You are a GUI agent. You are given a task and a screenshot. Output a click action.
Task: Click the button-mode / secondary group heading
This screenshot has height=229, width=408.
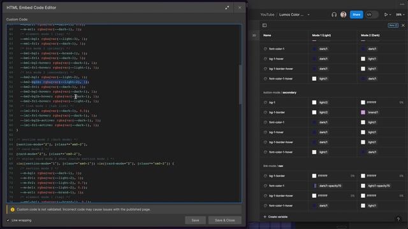click(280, 93)
